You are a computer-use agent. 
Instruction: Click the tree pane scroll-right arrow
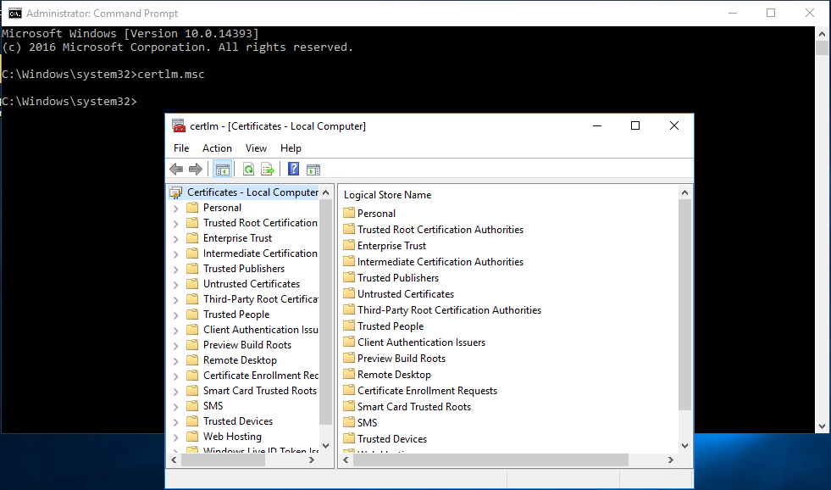point(312,459)
